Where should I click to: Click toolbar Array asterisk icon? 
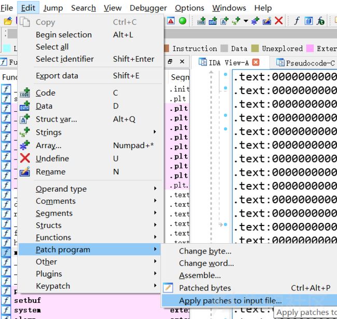point(255,21)
